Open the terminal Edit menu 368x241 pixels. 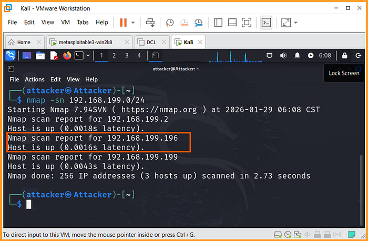(x=56, y=79)
